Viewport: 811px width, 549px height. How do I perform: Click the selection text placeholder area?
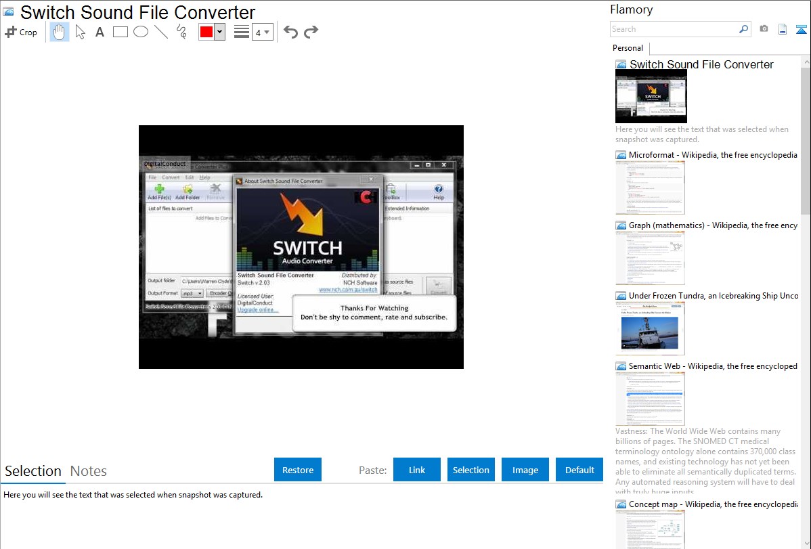click(133, 495)
